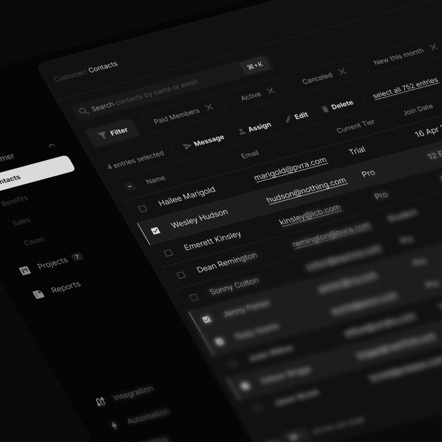The image size is (442, 442).
Task: Open the Reports sidebar item
Action: coord(65,287)
